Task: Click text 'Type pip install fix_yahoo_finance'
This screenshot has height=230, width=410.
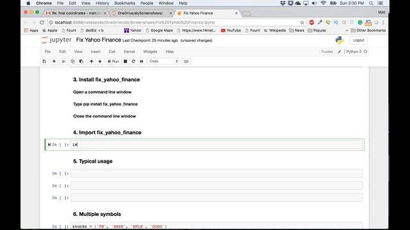Action: click(105, 104)
